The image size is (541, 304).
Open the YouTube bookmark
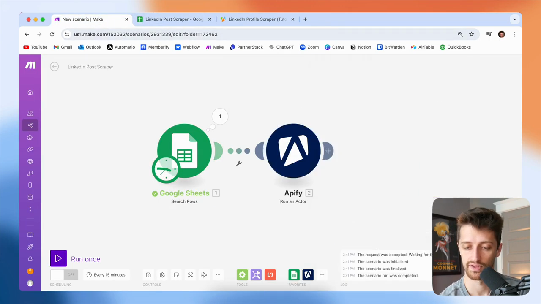tap(36, 47)
